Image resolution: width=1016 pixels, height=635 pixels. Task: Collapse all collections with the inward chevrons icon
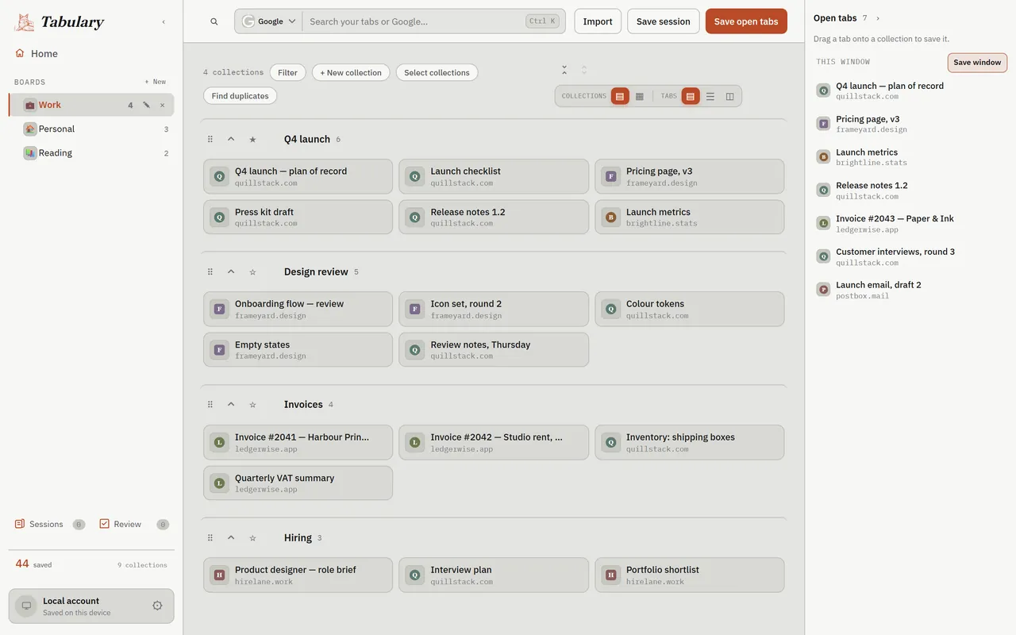(x=564, y=70)
